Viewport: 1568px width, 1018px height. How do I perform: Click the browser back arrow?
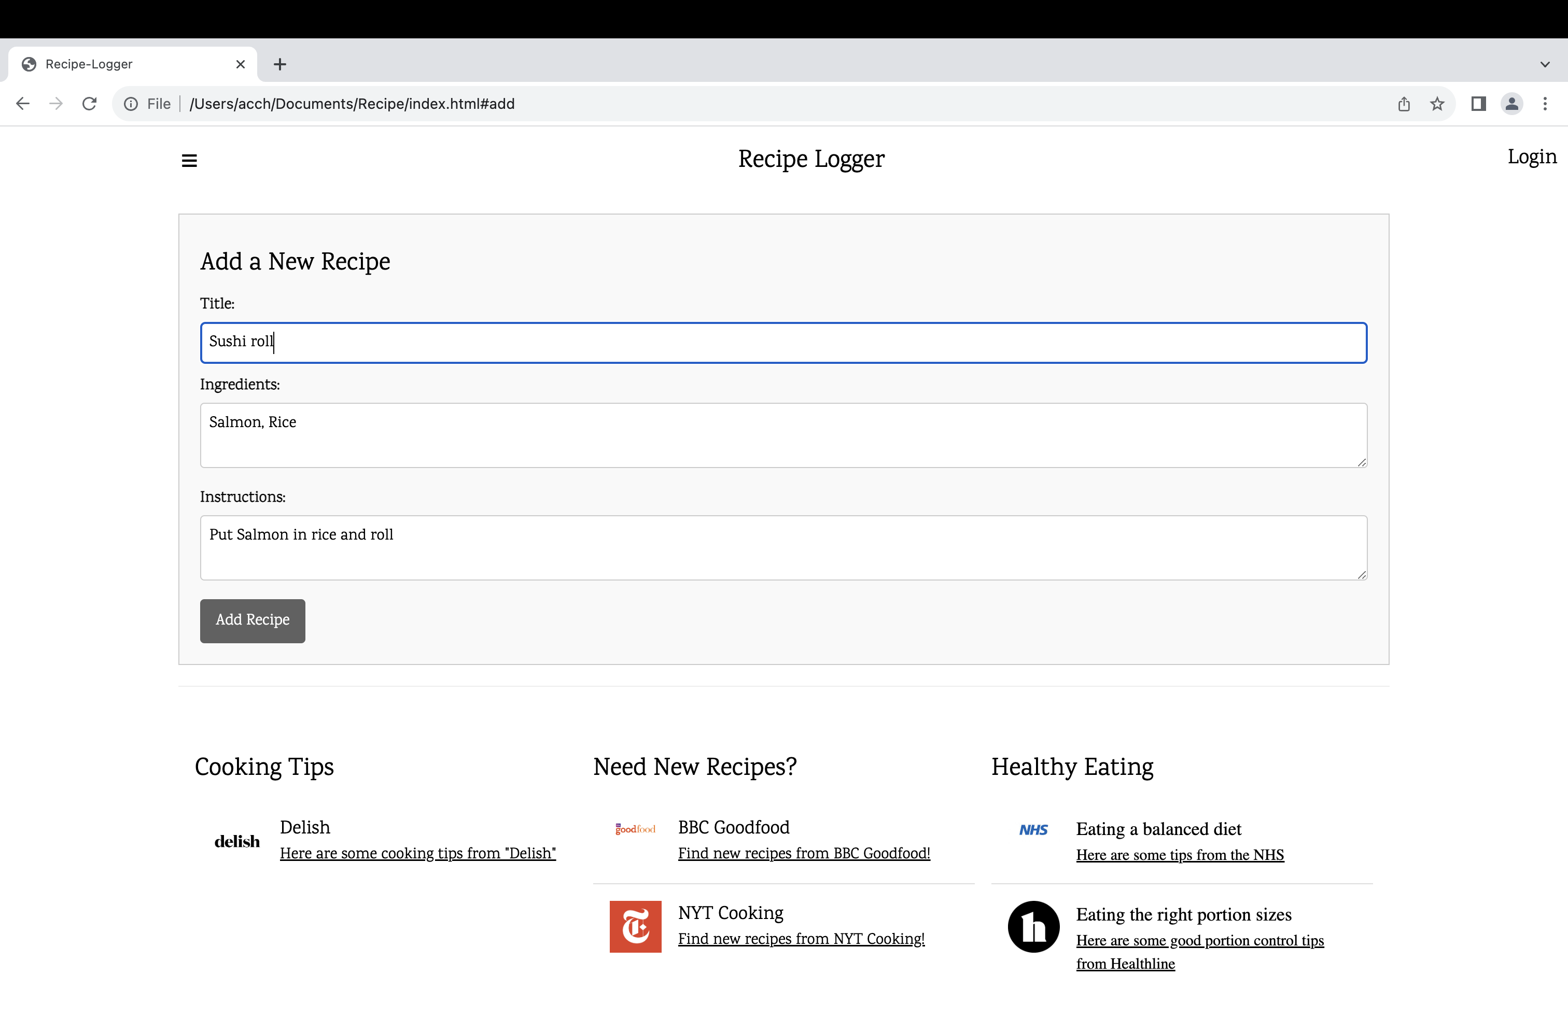tap(23, 104)
